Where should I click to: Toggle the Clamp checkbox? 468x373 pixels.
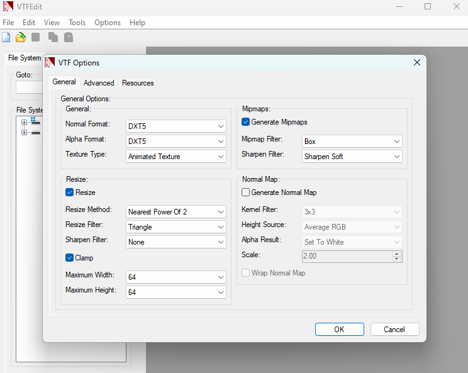click(69, 257)
